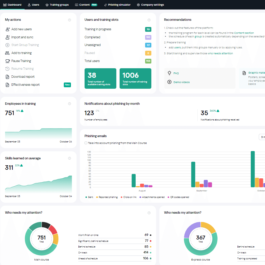Click the Unassigned count badge 117
Image resolution: width=265 pixels, height=265 pixels.
[148, 45]
